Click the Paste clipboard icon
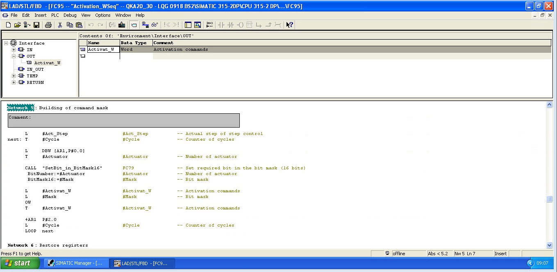Screen dimensions: 557x272 tap(79, 25)
